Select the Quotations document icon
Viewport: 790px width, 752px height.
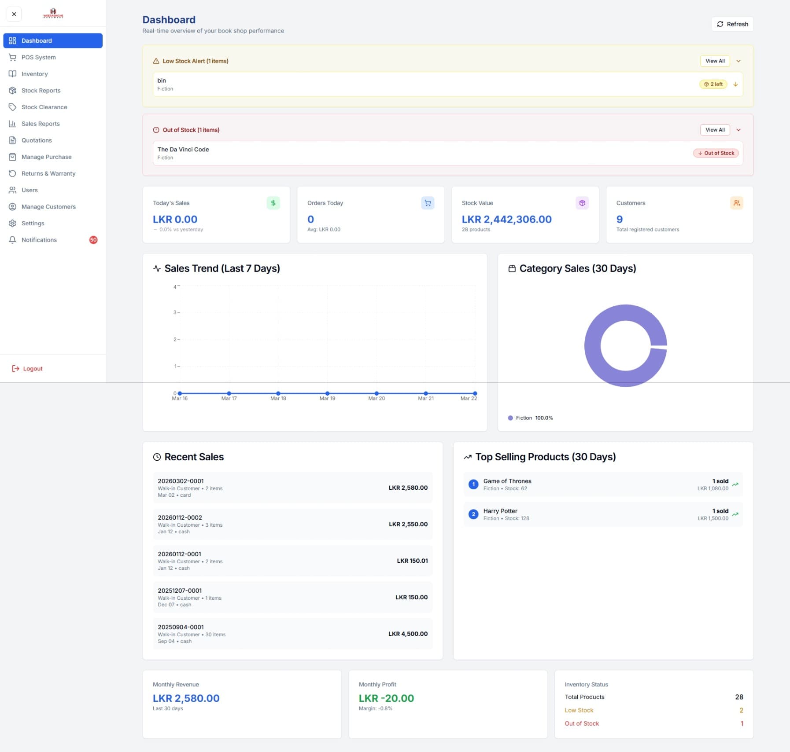(13, 140)
